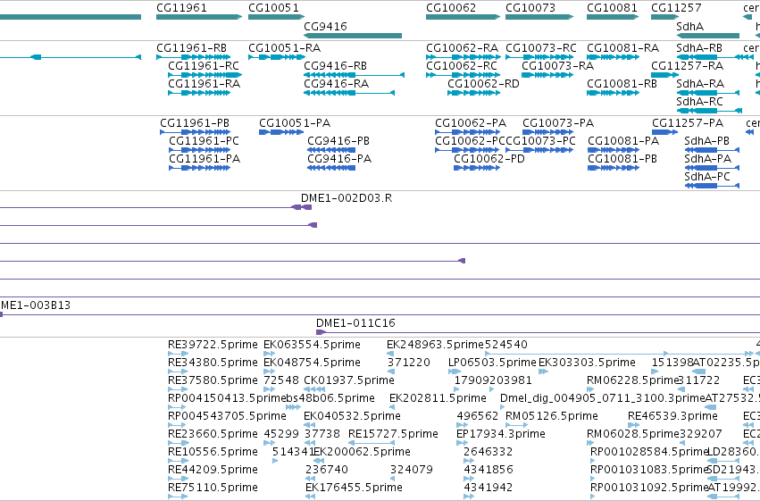Image resolution: width=760 pixels, height=501 pixels.
Task: Click the CG10081 gene label
Action: (612, 8)
